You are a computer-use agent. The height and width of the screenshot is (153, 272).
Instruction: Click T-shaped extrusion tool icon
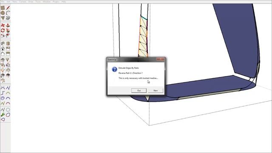tap(8, 60)
